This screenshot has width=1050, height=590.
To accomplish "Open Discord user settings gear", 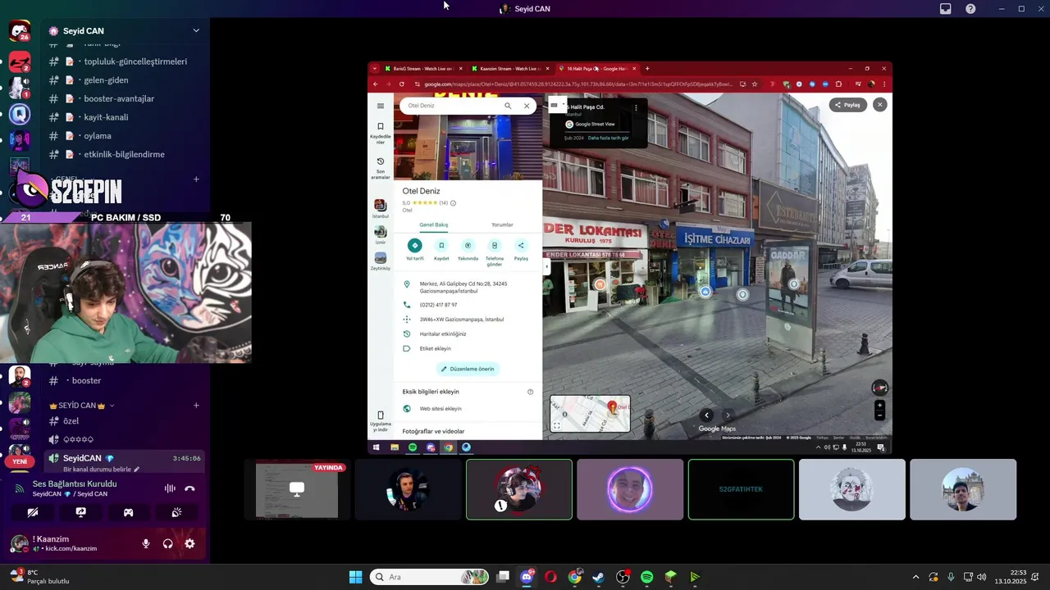I will [x=189, y=543].
